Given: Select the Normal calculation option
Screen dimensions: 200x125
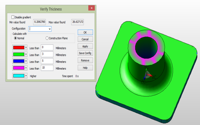Looking at the screenshot, I should (x=15, y=38).
